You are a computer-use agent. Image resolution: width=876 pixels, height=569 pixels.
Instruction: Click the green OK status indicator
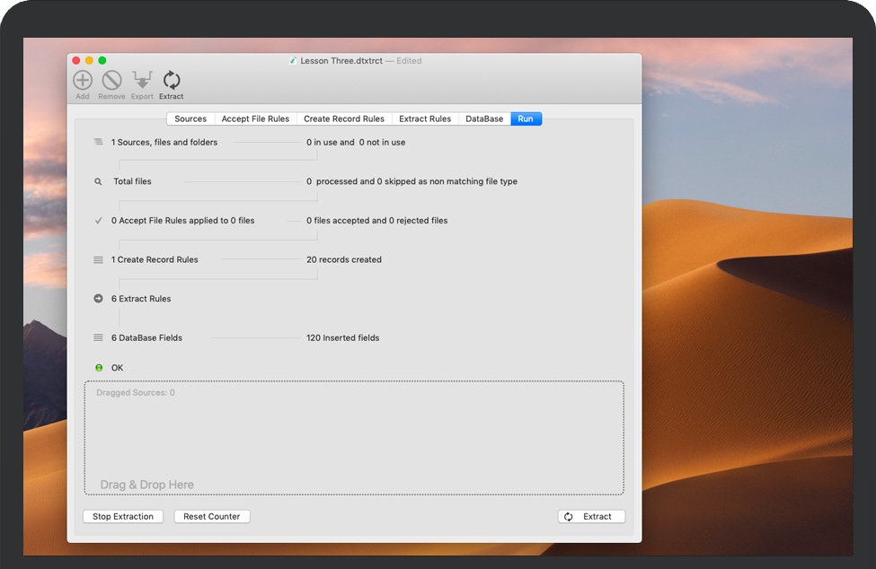tap(98, 367)
